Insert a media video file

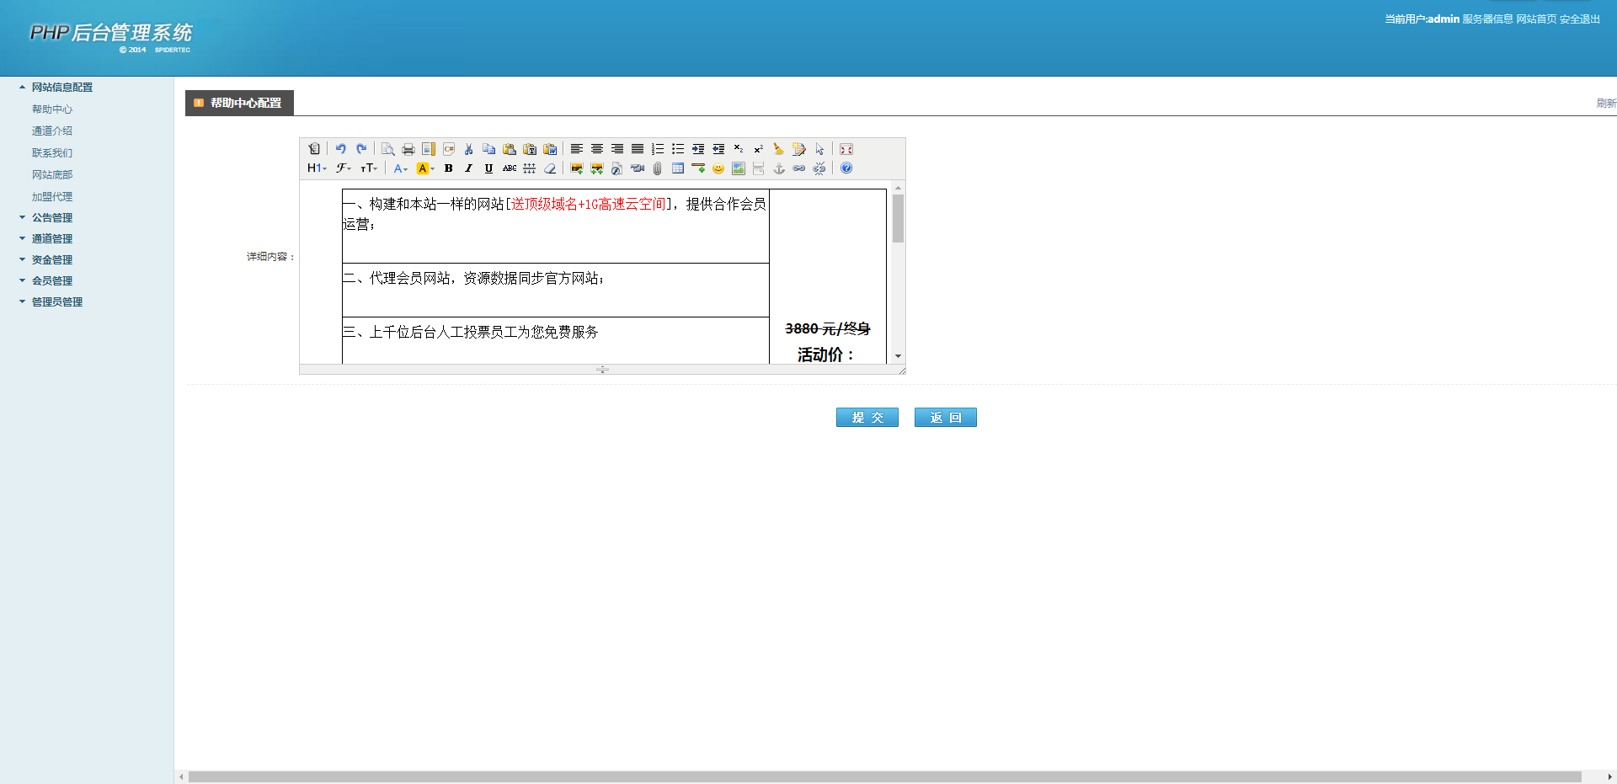pos(638,168)
